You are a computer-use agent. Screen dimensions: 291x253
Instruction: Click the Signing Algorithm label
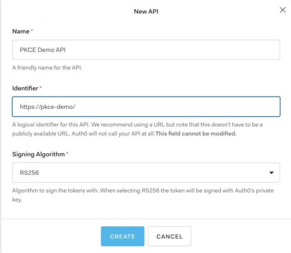click(x=38, y=154)
